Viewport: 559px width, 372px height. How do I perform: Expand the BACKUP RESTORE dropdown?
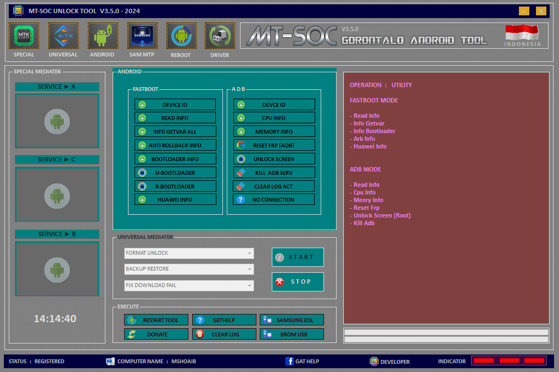tap(189, 269)
